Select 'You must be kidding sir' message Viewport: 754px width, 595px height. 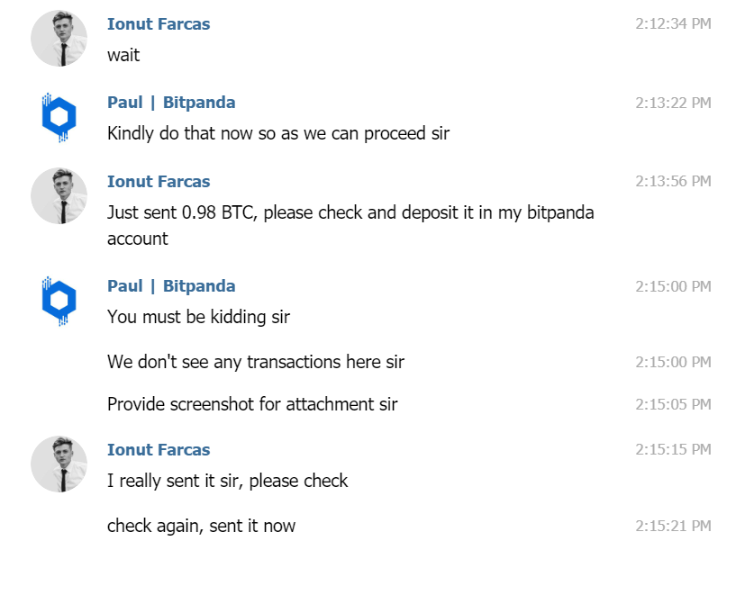(x=198, y=317)
